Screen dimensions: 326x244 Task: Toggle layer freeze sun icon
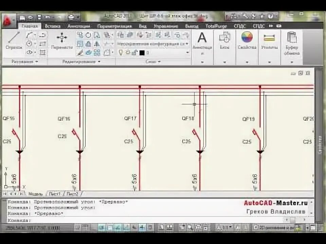(128, 53)
